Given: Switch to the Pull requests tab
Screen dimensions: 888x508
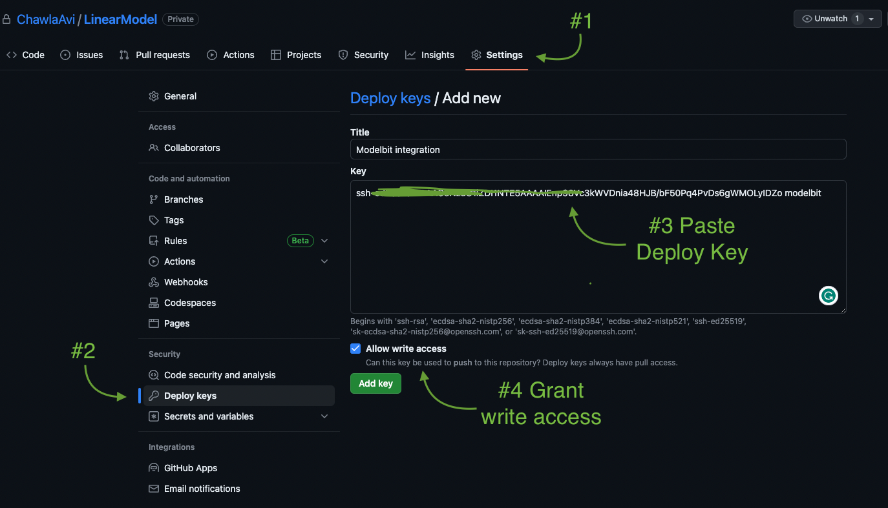Looking at the screenshot, I should (x=155, y=55).
